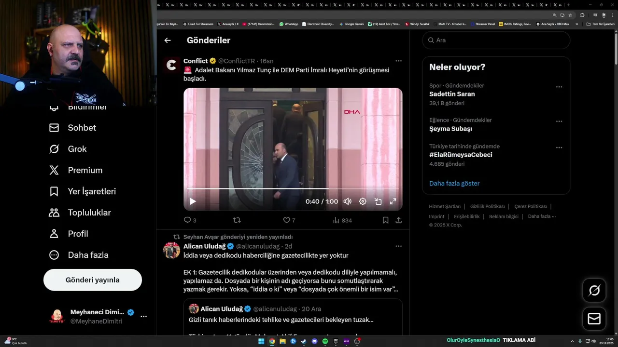View analytics showing 834 views
618x347 pixels.
click(342, 220)
